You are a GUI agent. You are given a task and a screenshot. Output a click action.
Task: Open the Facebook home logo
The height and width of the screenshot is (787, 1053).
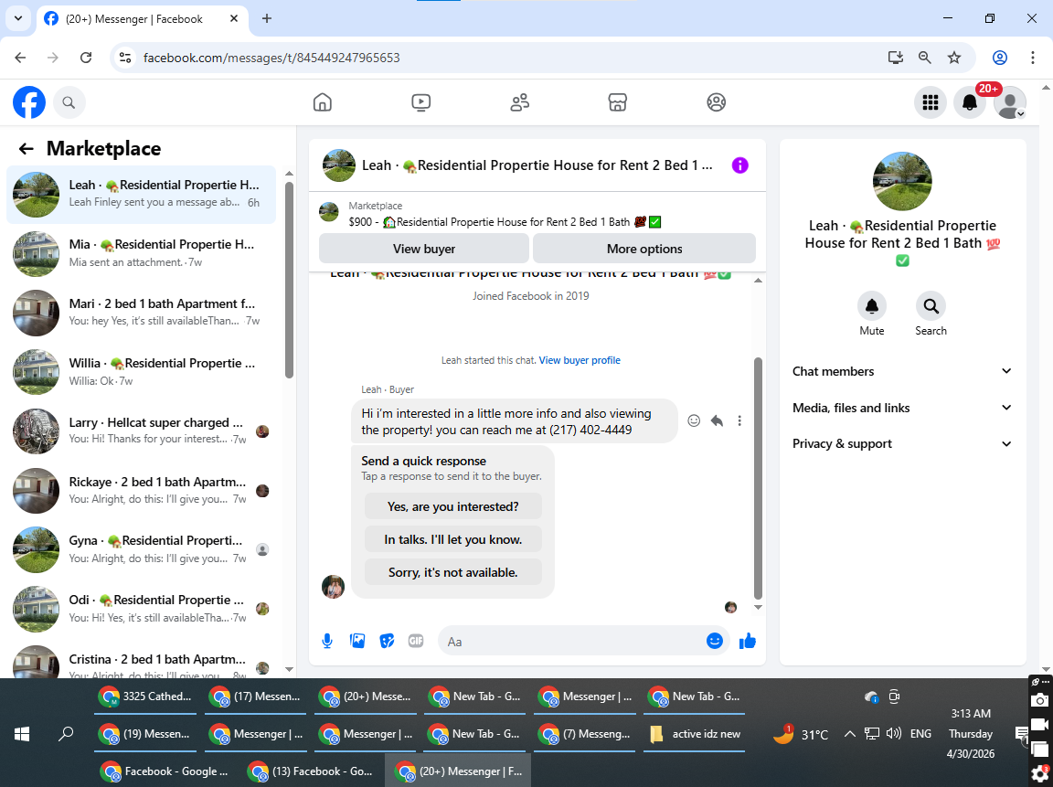click(x=29, y=102)
